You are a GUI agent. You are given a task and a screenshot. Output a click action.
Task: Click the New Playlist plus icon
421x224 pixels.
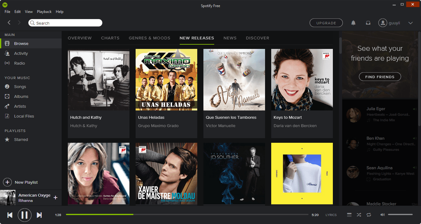(7, 182)
